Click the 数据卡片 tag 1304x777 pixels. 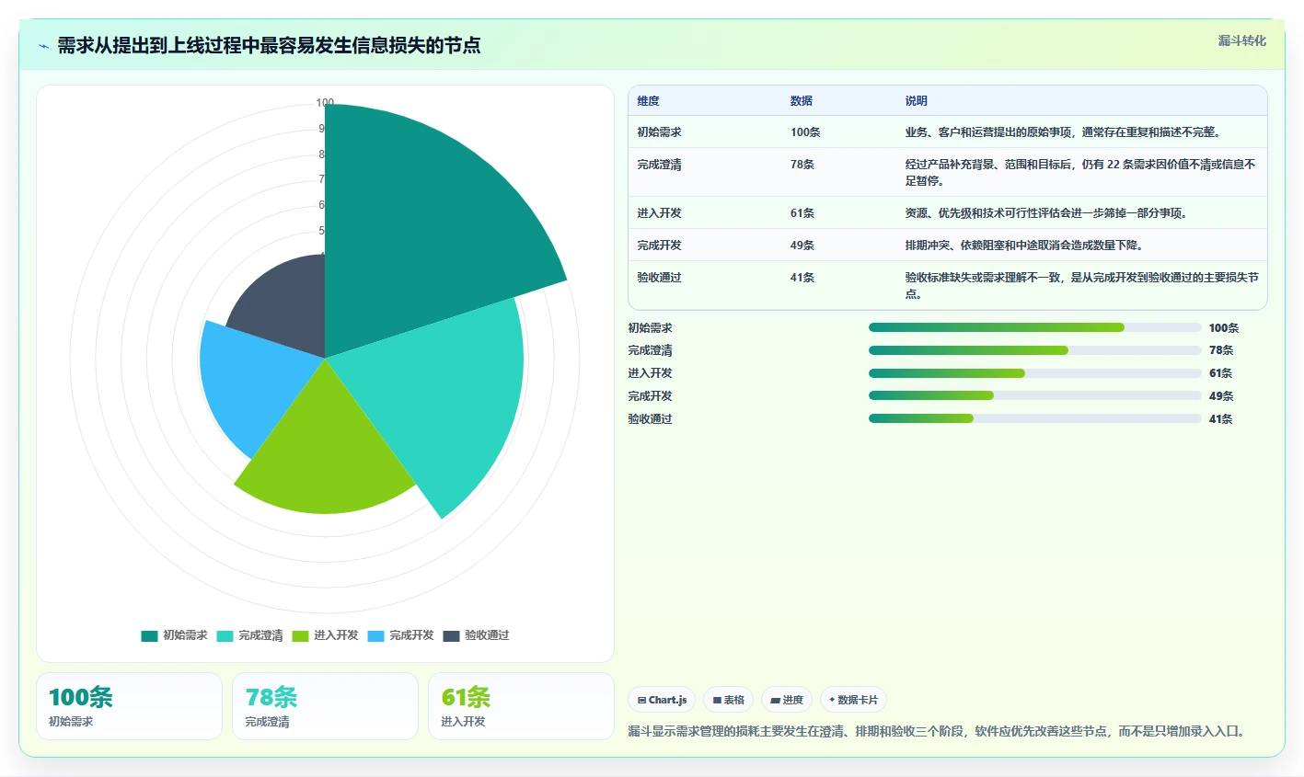854,700
